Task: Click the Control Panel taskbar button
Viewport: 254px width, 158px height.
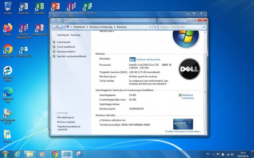Action: pyautogui.click(x=67, y=154)
